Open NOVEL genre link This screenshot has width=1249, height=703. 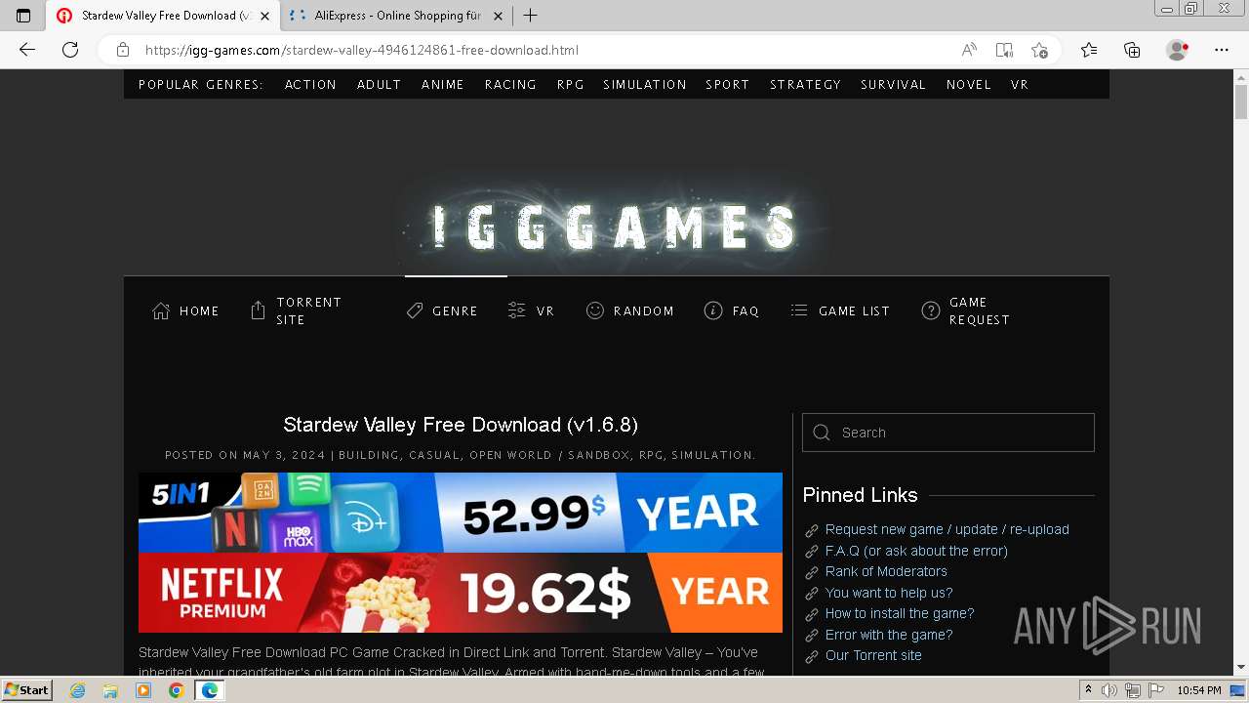(969, 85)
